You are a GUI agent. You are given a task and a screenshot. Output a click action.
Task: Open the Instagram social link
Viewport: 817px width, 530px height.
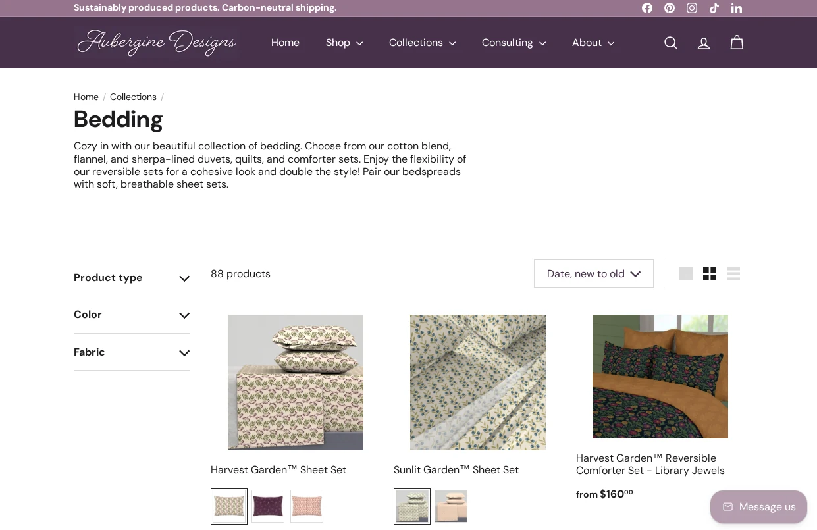692,8
